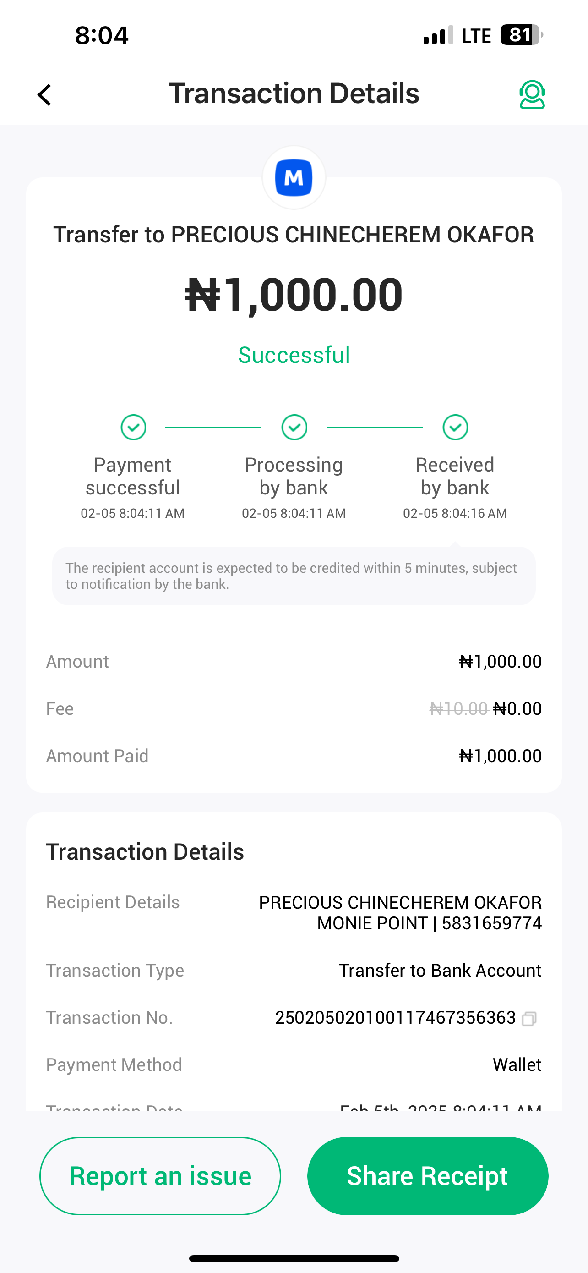
Task: Copy the transaction number
Action: 529,1019
